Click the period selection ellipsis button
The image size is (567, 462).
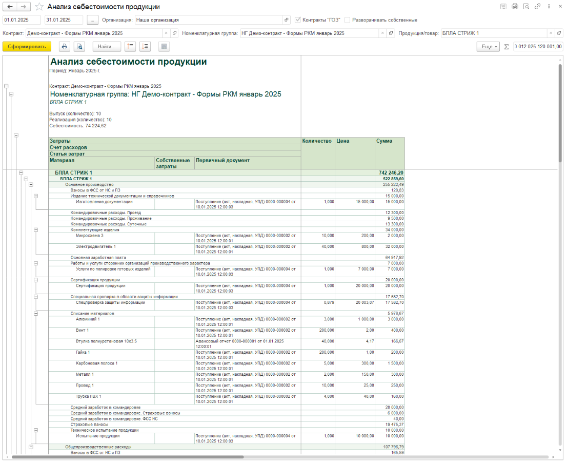(x=92, y=20)
